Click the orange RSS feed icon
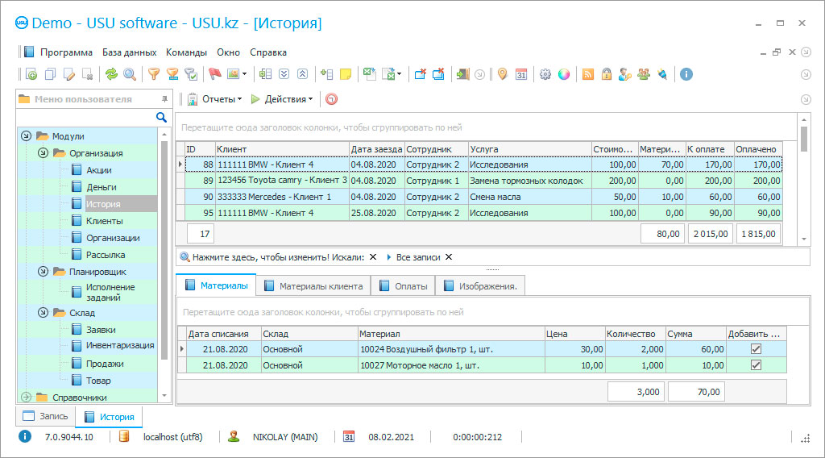Screen dimensions: 825x458 click(587, 74)
